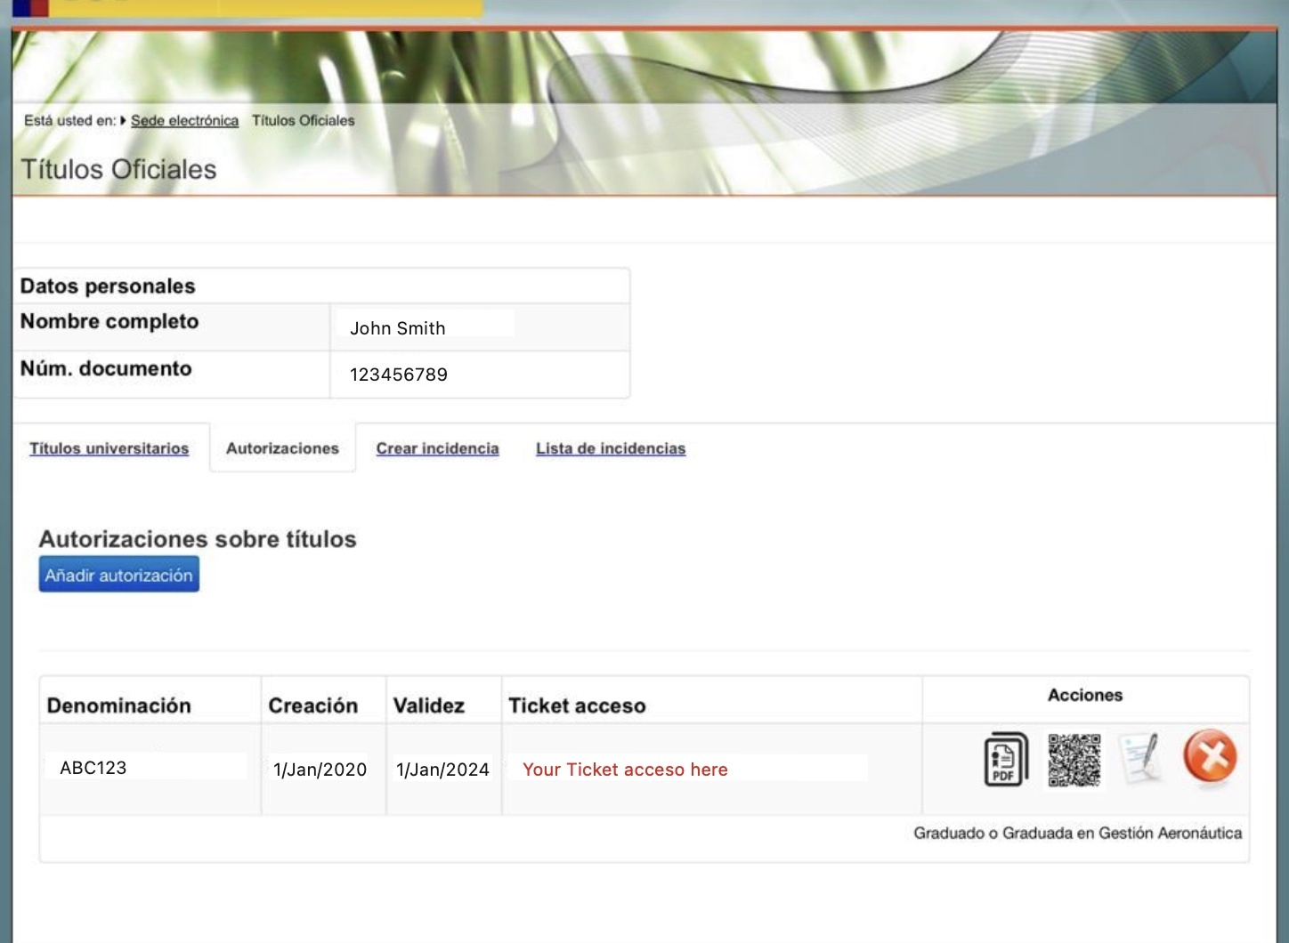Click the Núm. documento label

[106, 368]
